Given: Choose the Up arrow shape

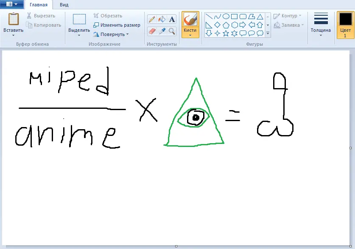Looking at the screenshot, I should (260, 25).
